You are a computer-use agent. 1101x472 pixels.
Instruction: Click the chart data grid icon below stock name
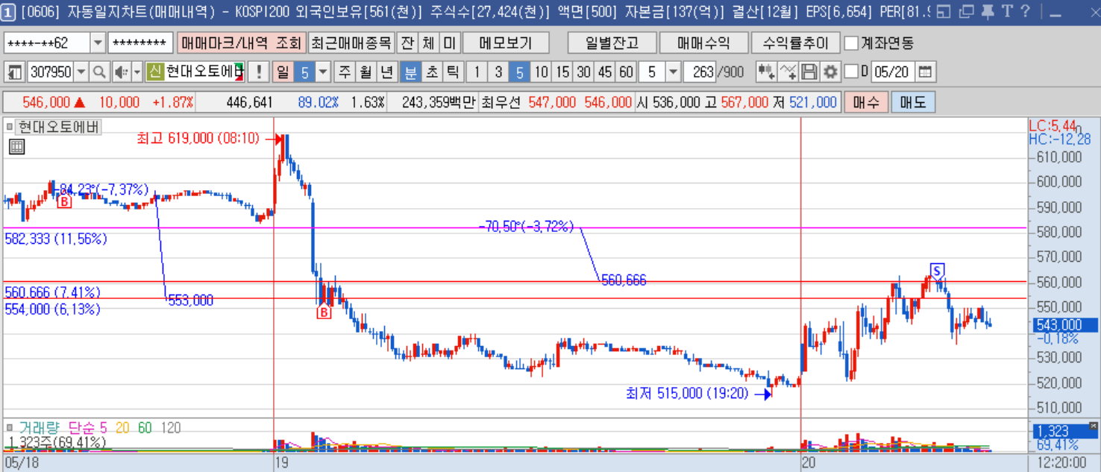[16, 147]
